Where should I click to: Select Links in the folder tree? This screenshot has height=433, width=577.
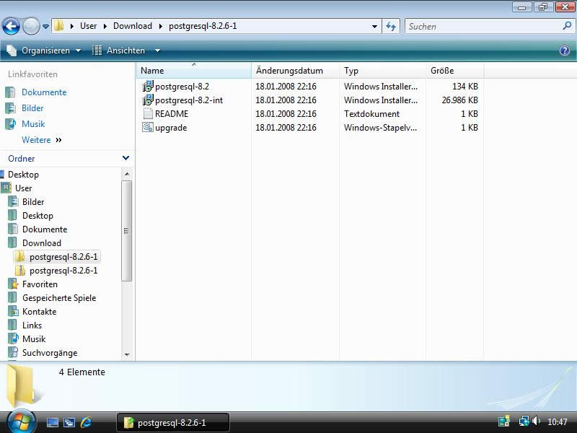tap(32, 325)
